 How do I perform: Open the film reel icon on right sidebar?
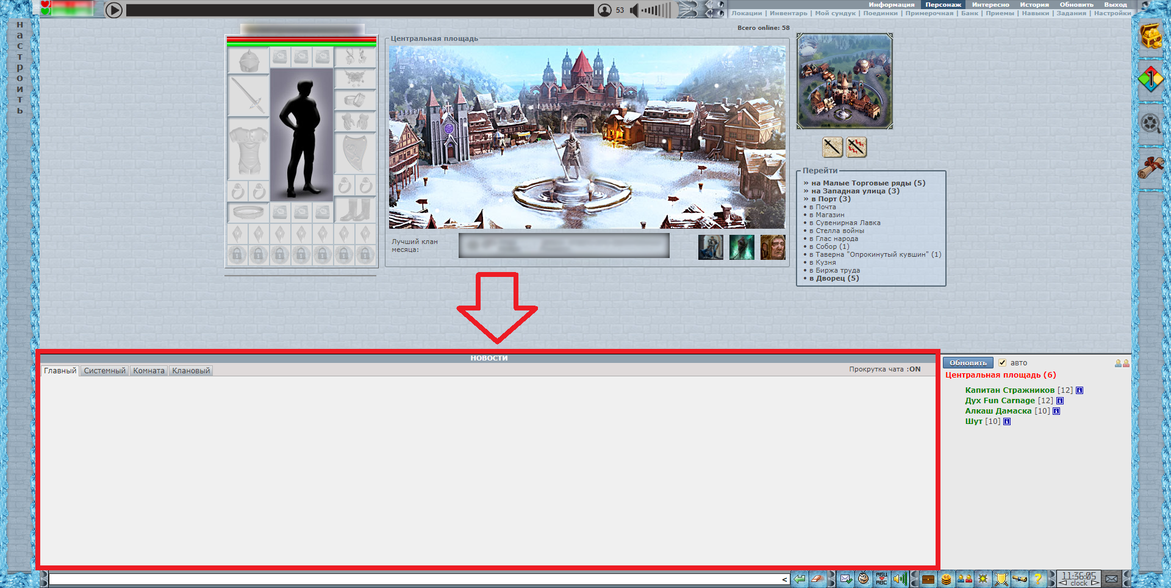pyautogui.click(x=1151, y=124)
